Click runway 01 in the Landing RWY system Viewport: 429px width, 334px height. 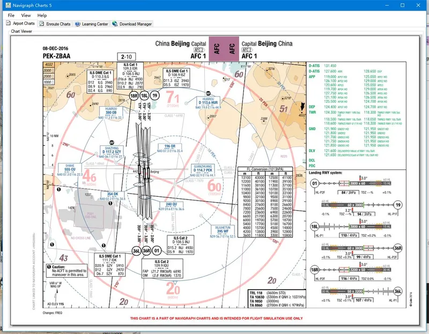coord(315,183)
